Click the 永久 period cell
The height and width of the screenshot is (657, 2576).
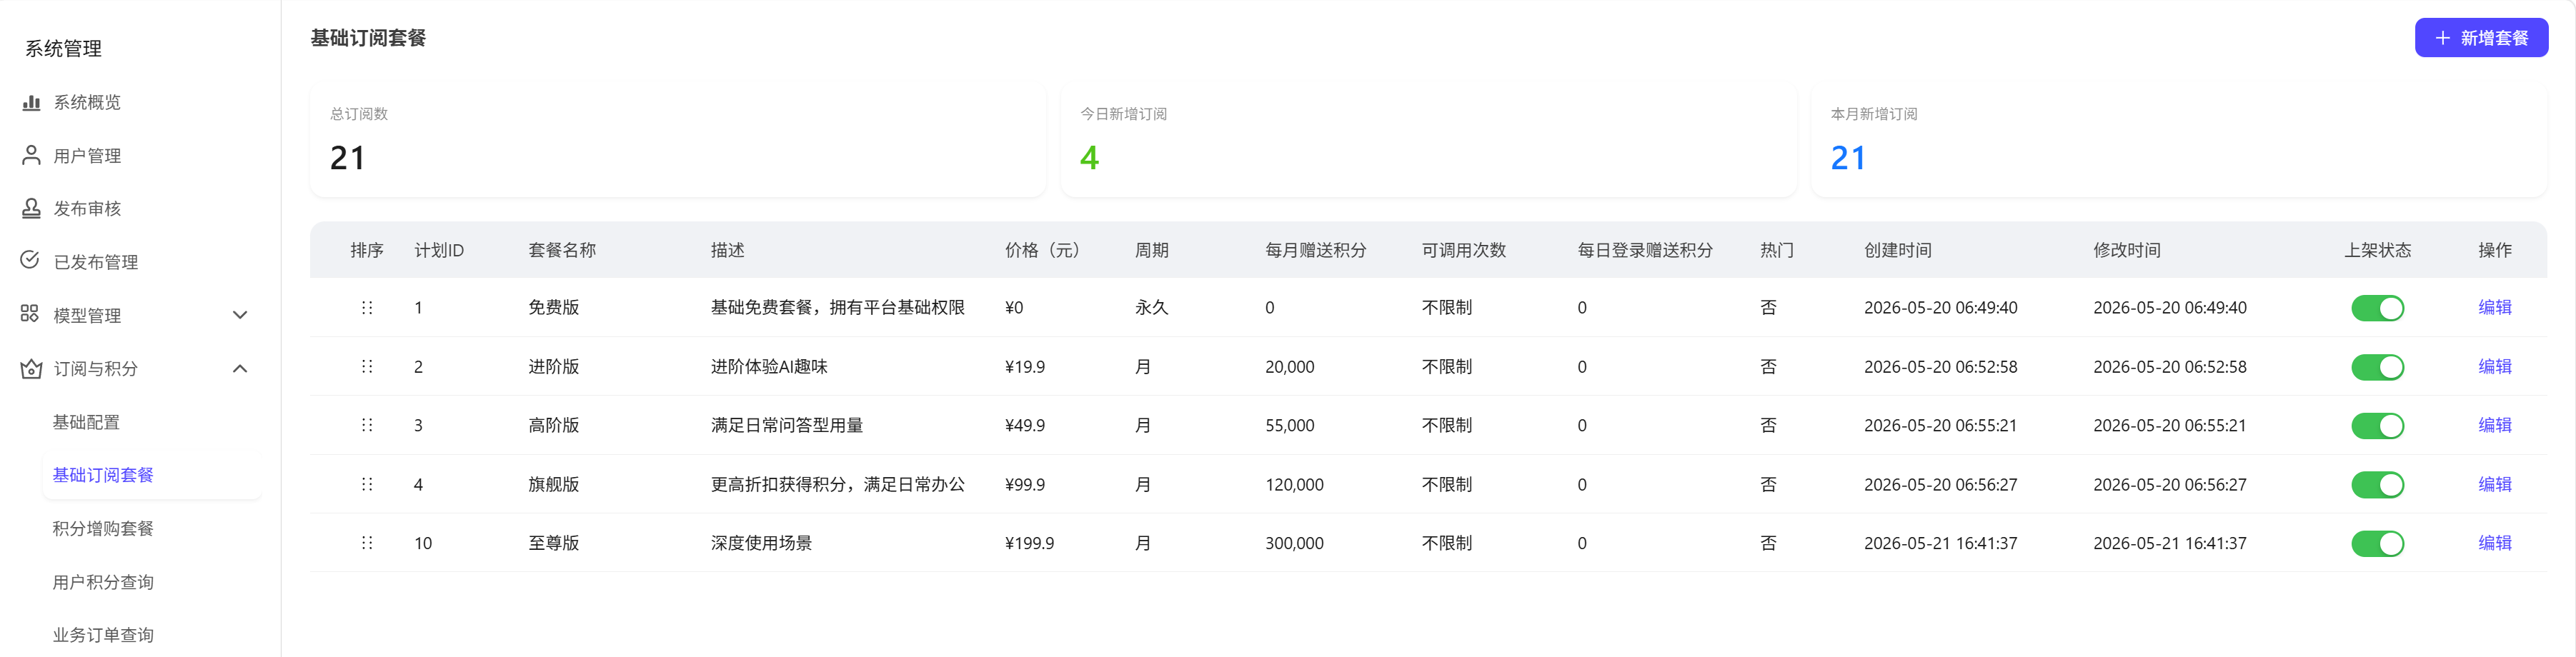(x=1151, y=307)
